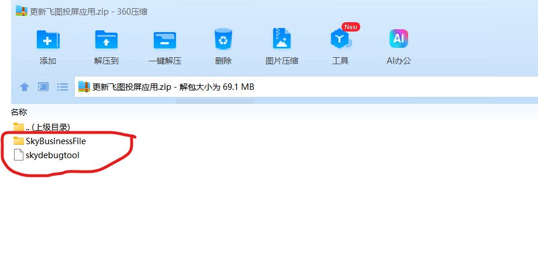Run 一键解压 one-click extract
Screen dimensions: 538x258
pos(165,39)
